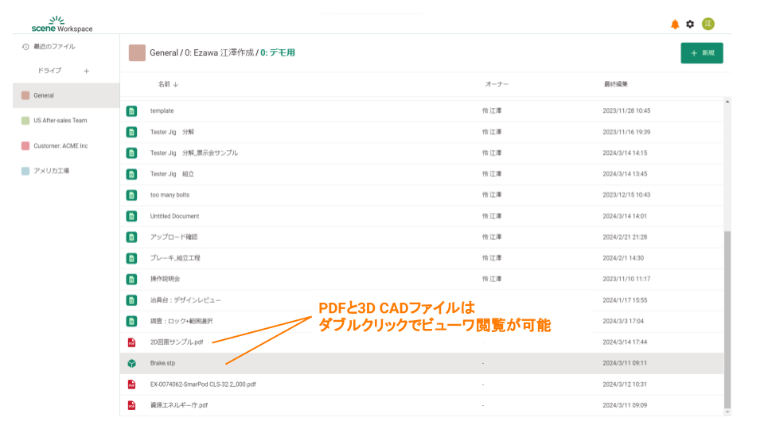The width and height of the screenshot is (764, 429).
Task: Click the document icon for Untitled Document
Action: click(131, 216)
